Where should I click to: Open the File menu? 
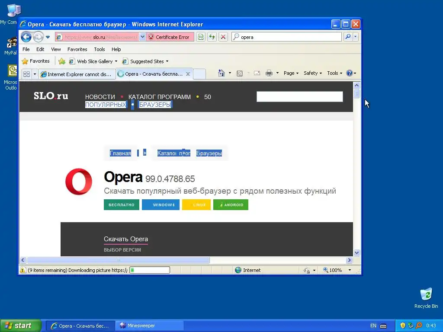coord(26,49)
